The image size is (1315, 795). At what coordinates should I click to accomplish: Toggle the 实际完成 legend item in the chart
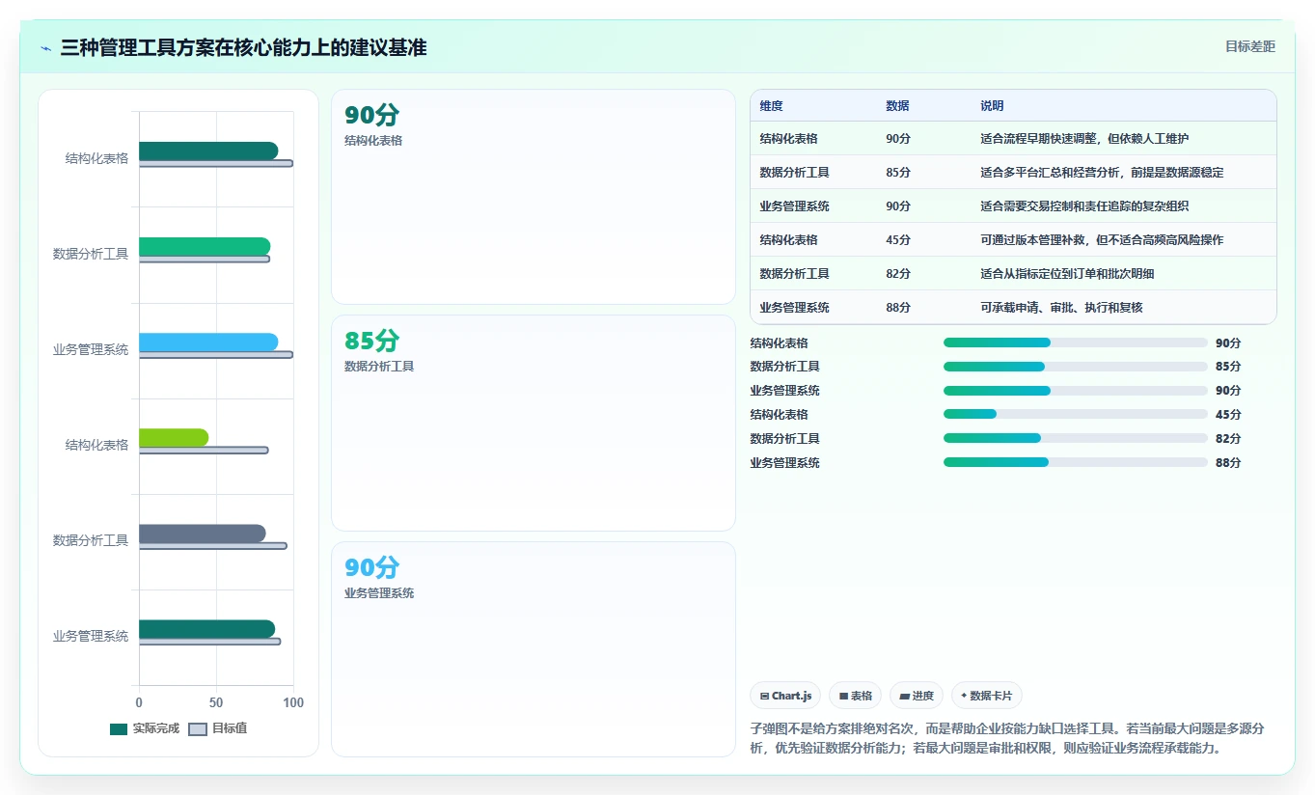[145, 728]
